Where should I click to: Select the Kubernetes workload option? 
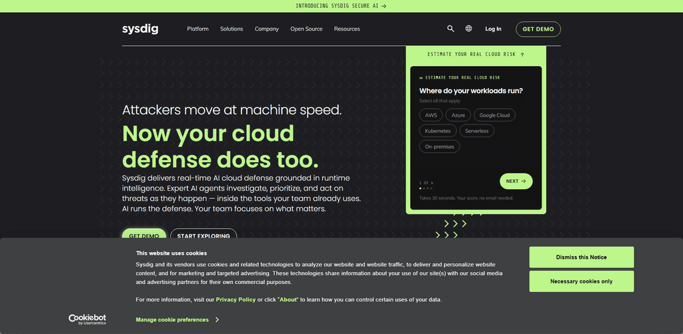point(438,131)
